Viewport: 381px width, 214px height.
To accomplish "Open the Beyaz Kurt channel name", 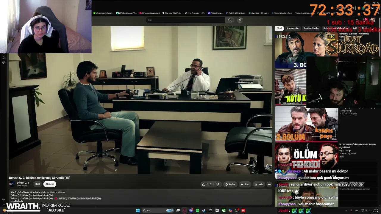I will point(344,151).
